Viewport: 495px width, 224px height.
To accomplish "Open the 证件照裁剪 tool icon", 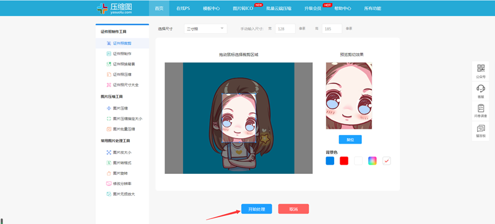I will pyautogui.click(x=109, y=43).
